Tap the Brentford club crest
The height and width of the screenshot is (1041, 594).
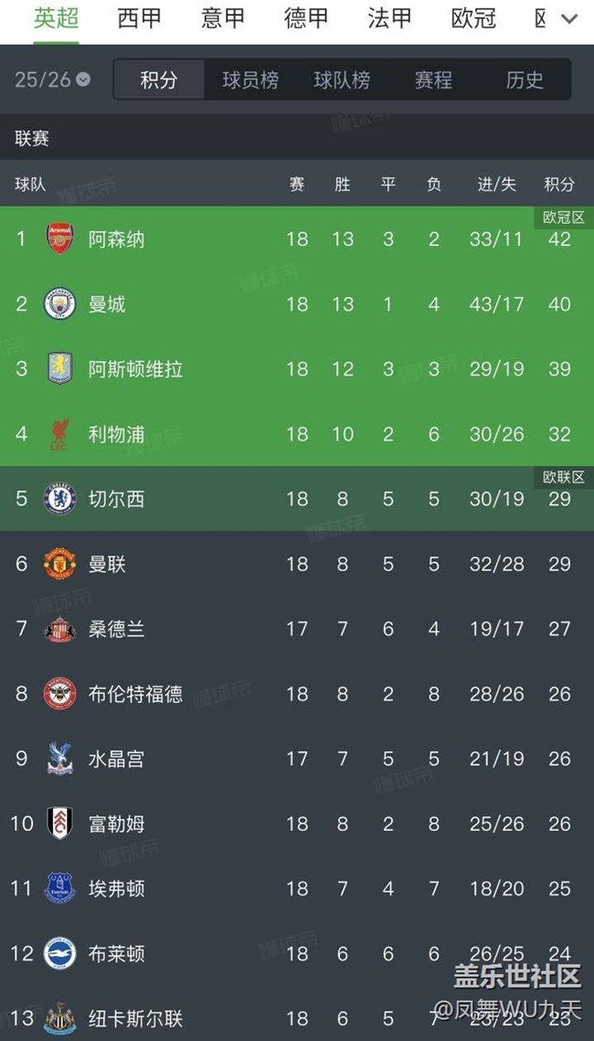[x=60, y=694]
